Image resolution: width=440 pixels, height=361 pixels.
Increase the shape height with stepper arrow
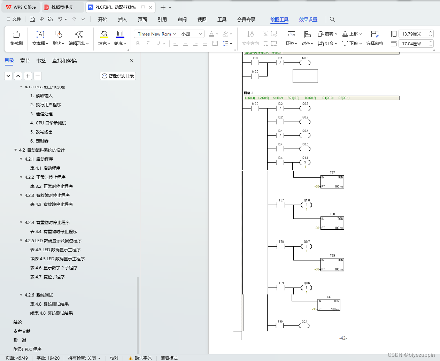coord(431,32)
